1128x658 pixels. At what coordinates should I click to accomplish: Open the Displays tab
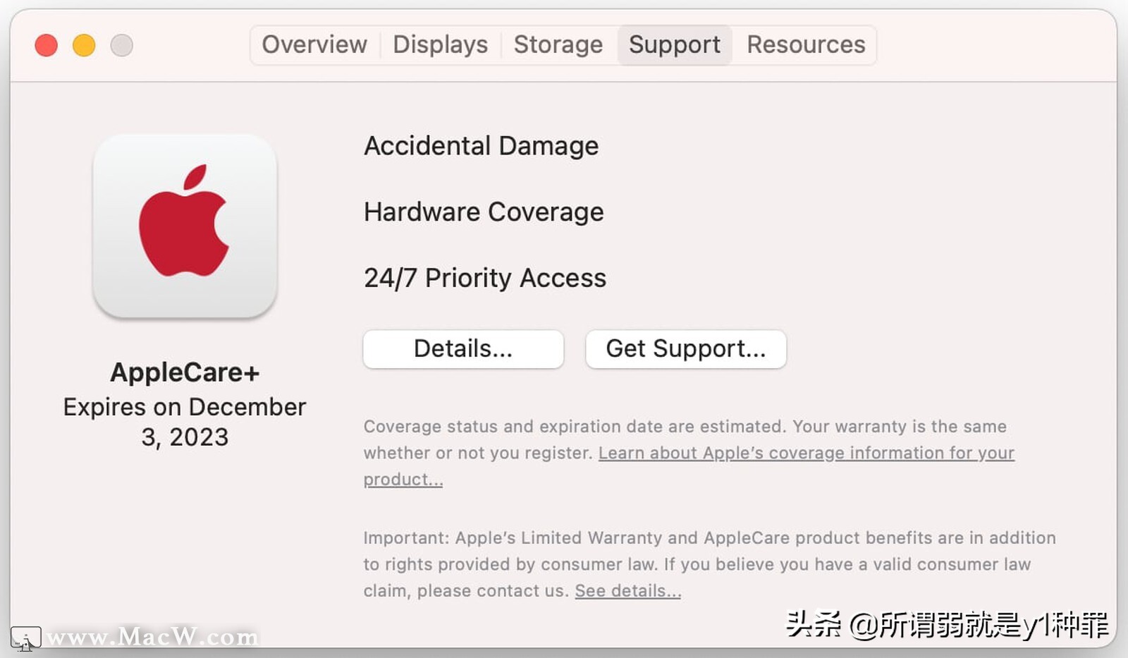(440, 44)
